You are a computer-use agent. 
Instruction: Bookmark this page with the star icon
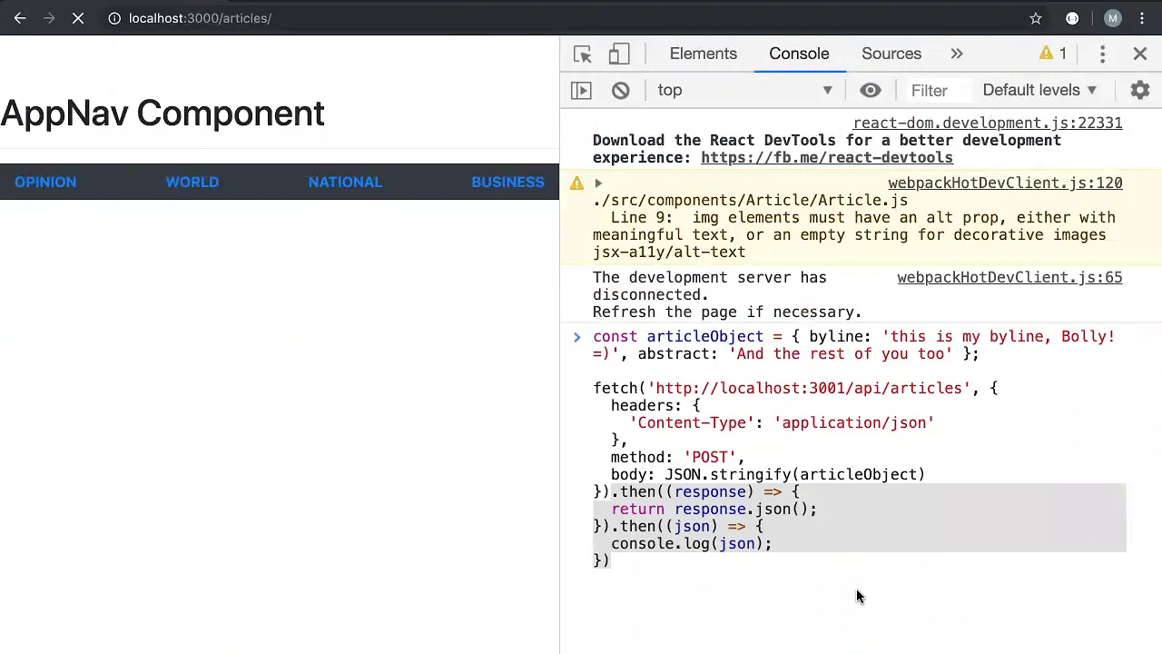click(x=1036, y=18)
